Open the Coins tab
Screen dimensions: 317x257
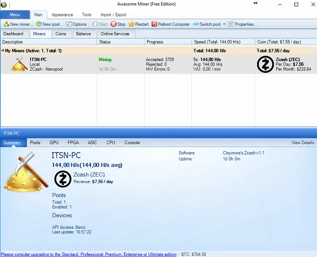(61, 34)
